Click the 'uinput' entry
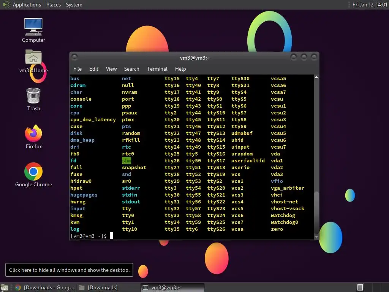Viewport: 389px width, 292px height. point(240,147)
